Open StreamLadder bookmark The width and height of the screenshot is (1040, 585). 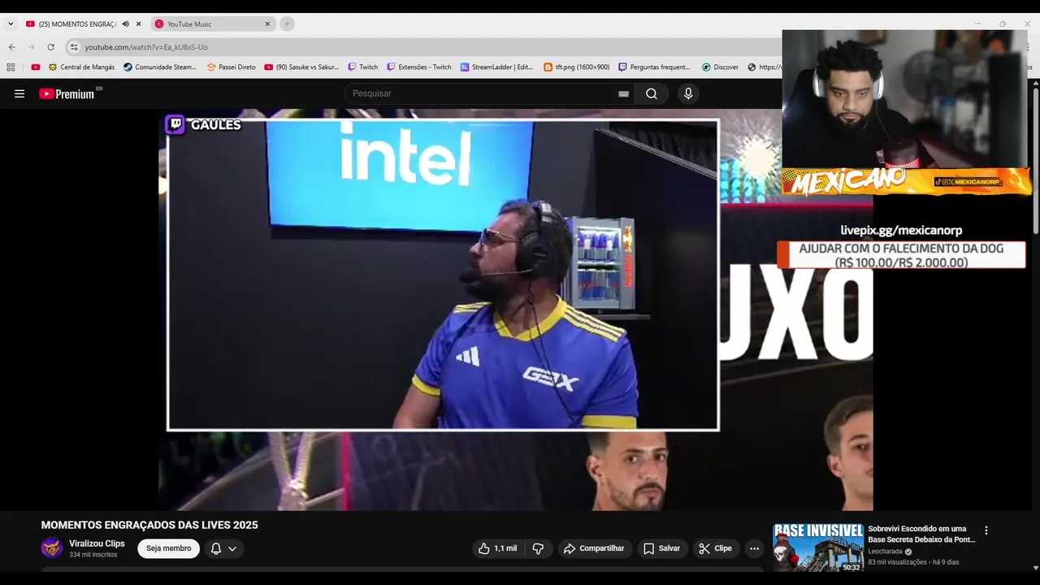click(x=497, y=67)
